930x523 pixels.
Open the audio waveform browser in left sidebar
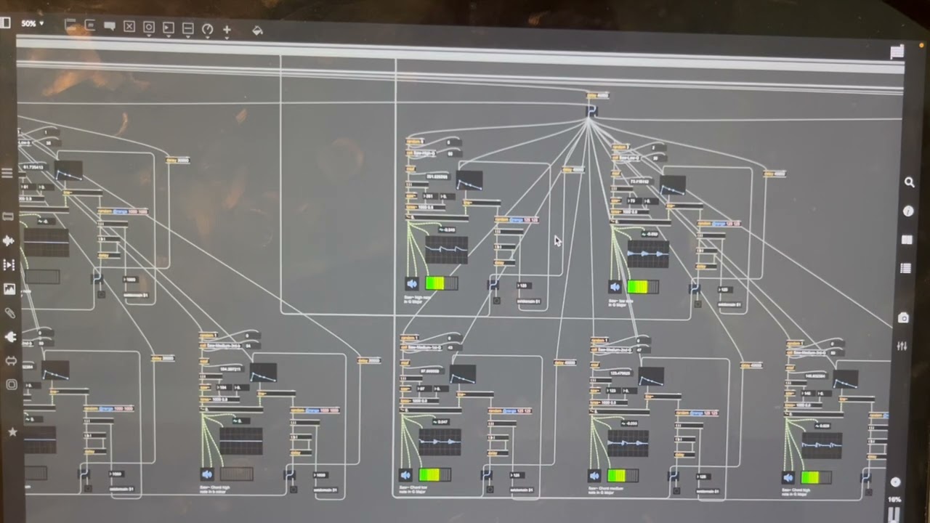coord(9,240)
